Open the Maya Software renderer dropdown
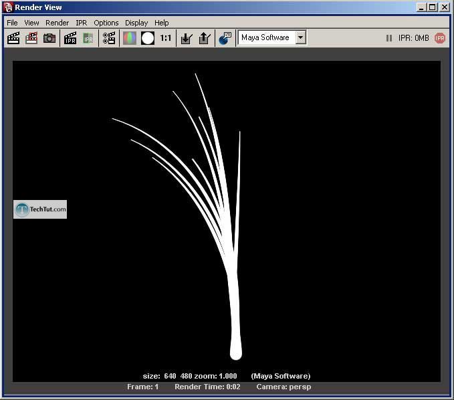 tap(300, 37)
